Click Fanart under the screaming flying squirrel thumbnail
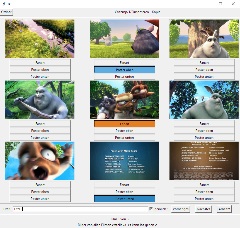240x228 pixels. (40, 185)
